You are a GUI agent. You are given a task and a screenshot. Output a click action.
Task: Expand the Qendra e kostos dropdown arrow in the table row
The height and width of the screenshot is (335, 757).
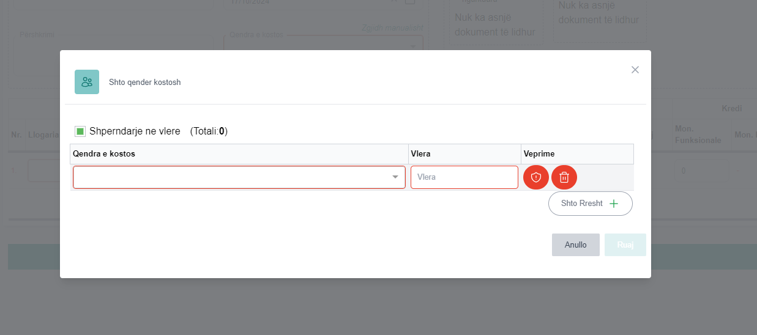pos(395,177)
